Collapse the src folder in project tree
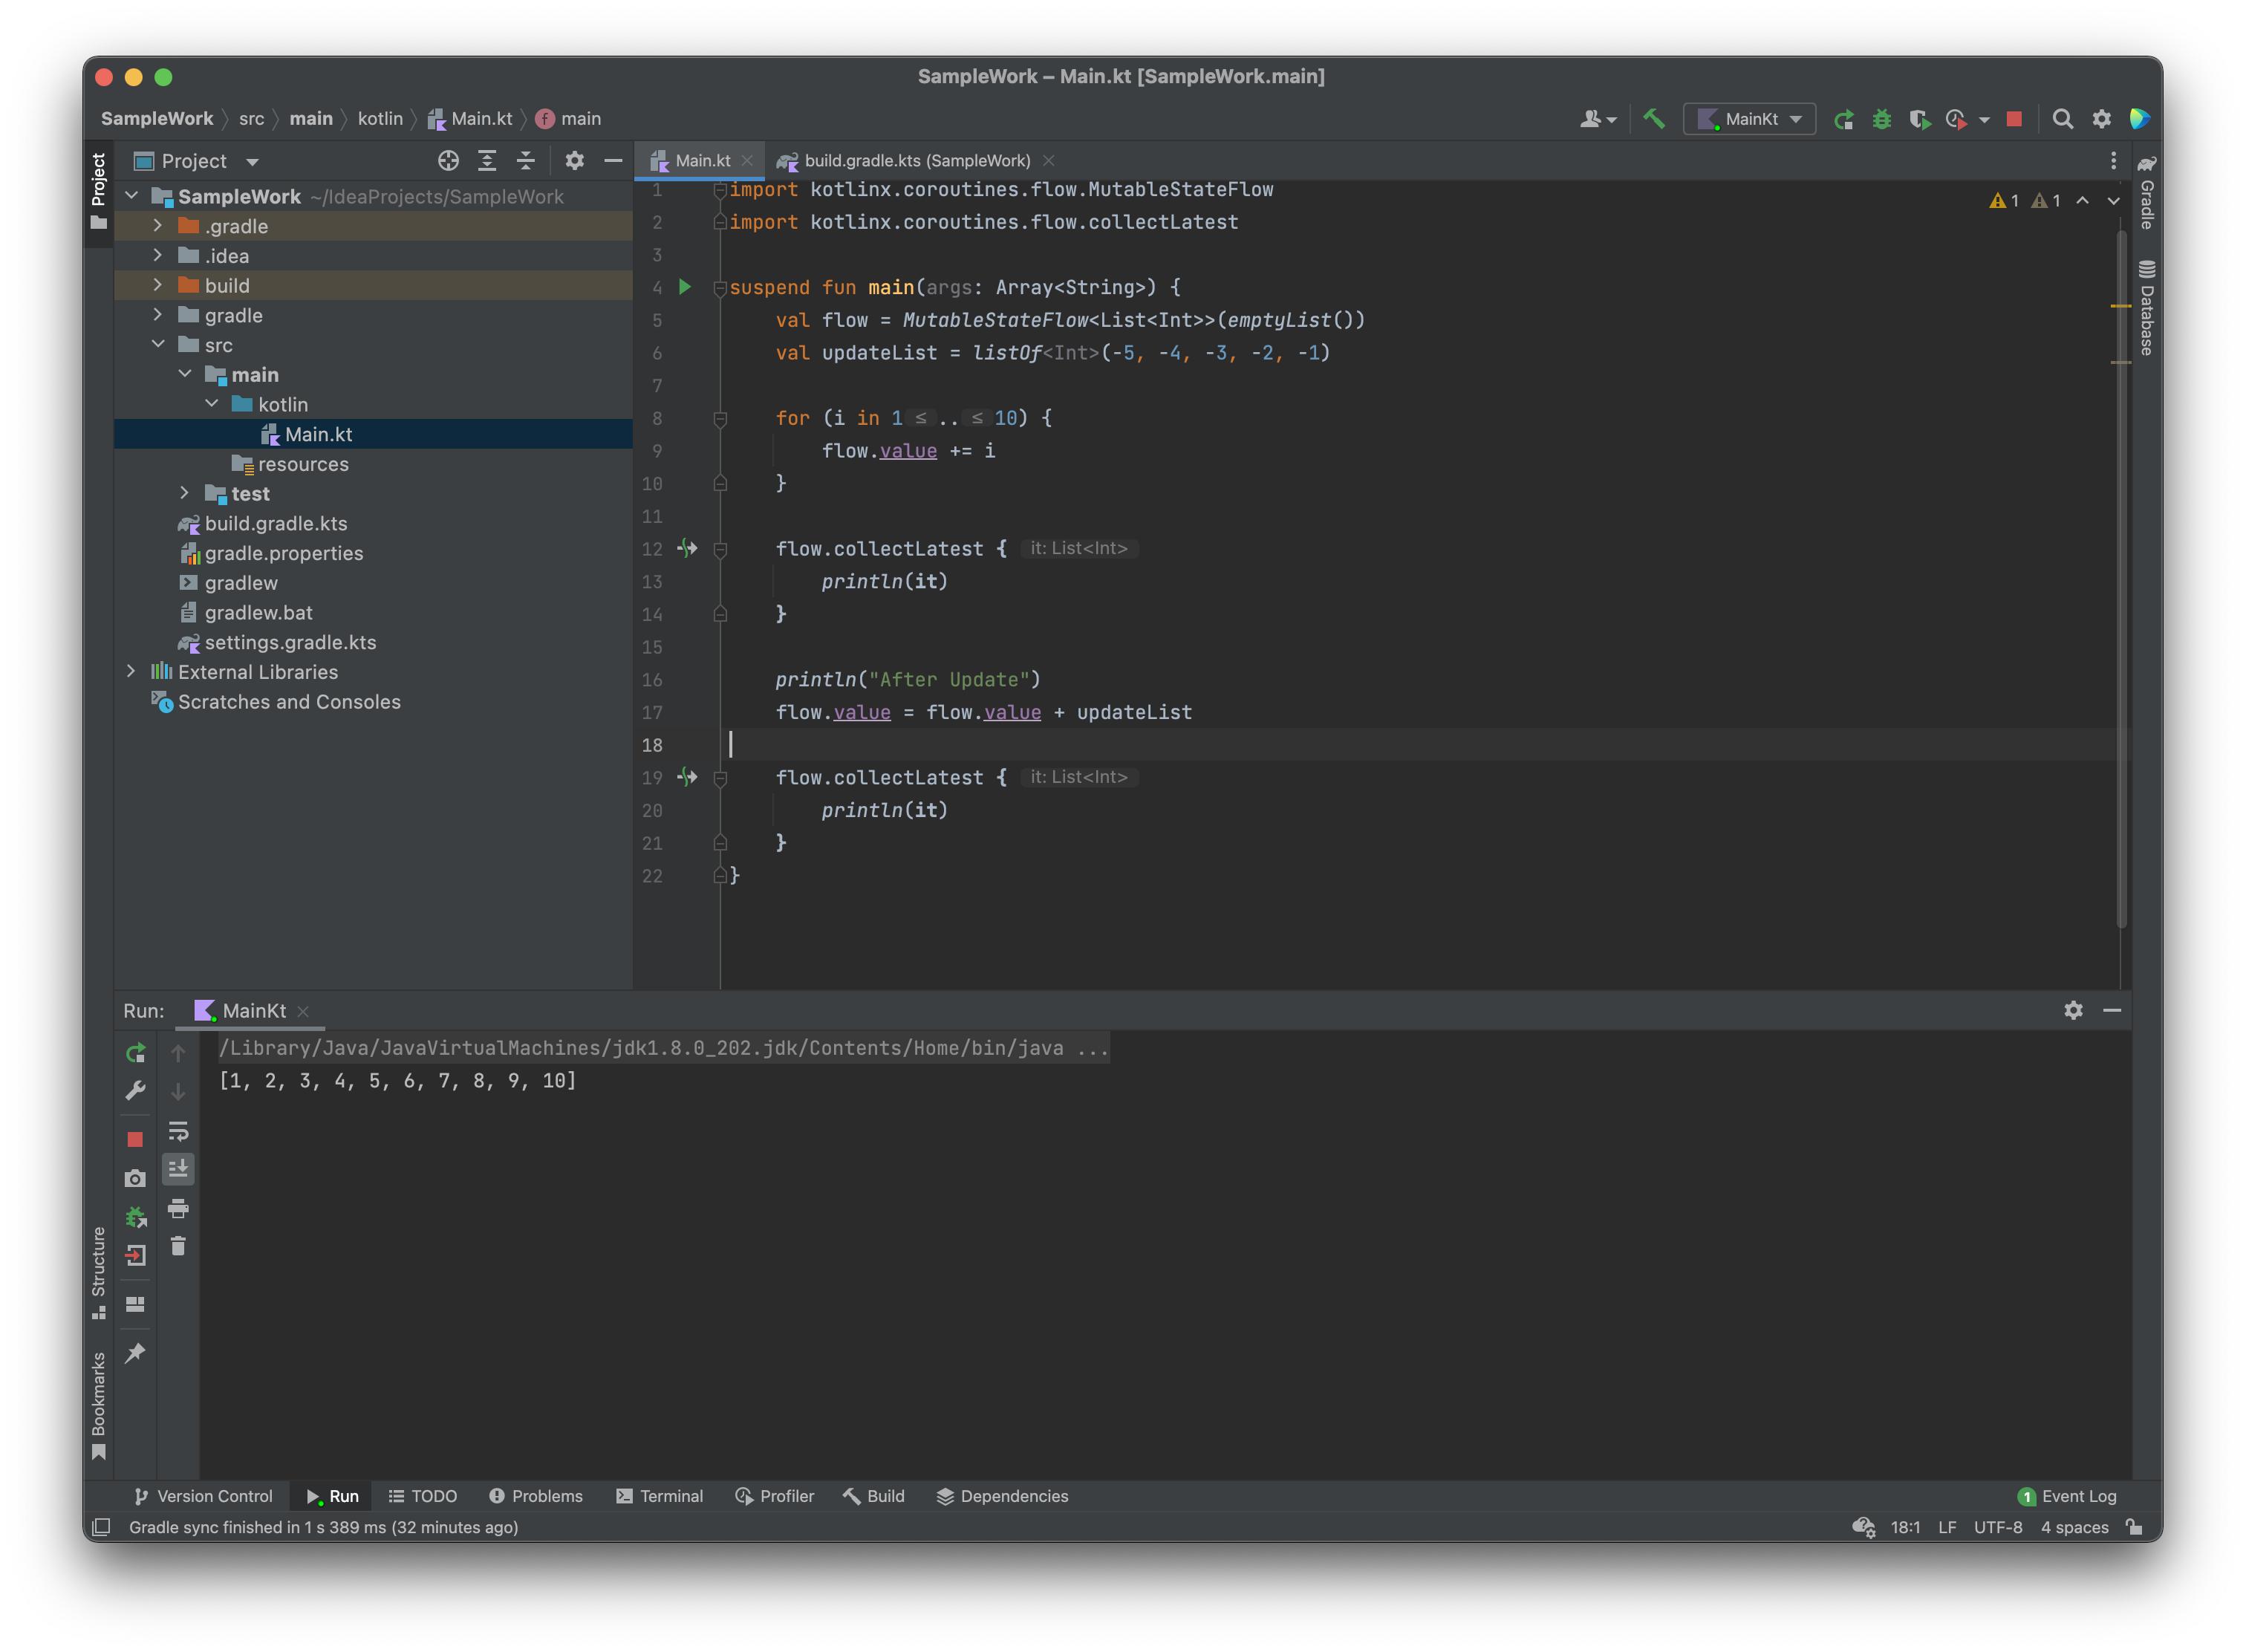 click(158, 345)
